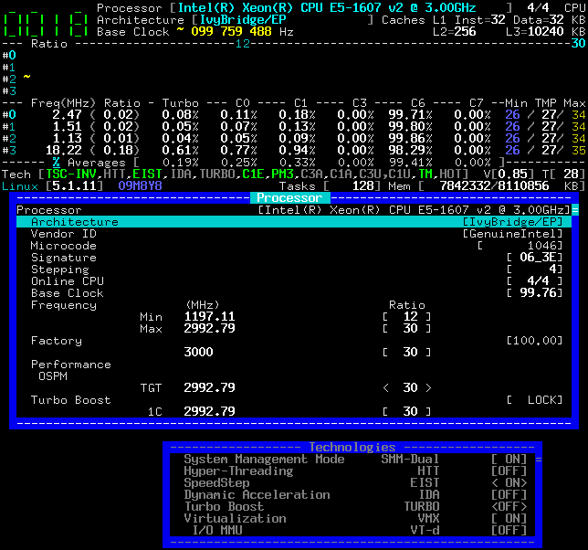Click the EIST flag in Tech line
The width and height of the screenshot is (588, 550).
(x=147, y=175)
